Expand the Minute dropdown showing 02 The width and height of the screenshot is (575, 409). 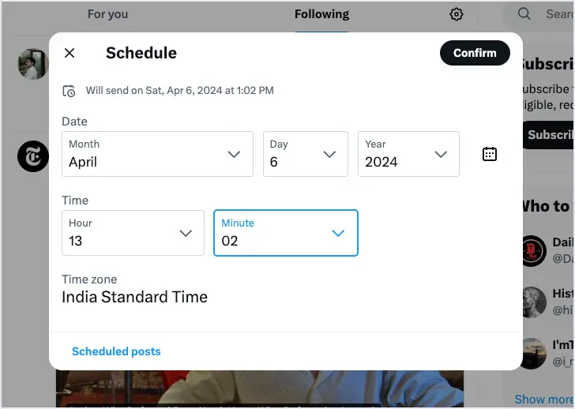286,233
